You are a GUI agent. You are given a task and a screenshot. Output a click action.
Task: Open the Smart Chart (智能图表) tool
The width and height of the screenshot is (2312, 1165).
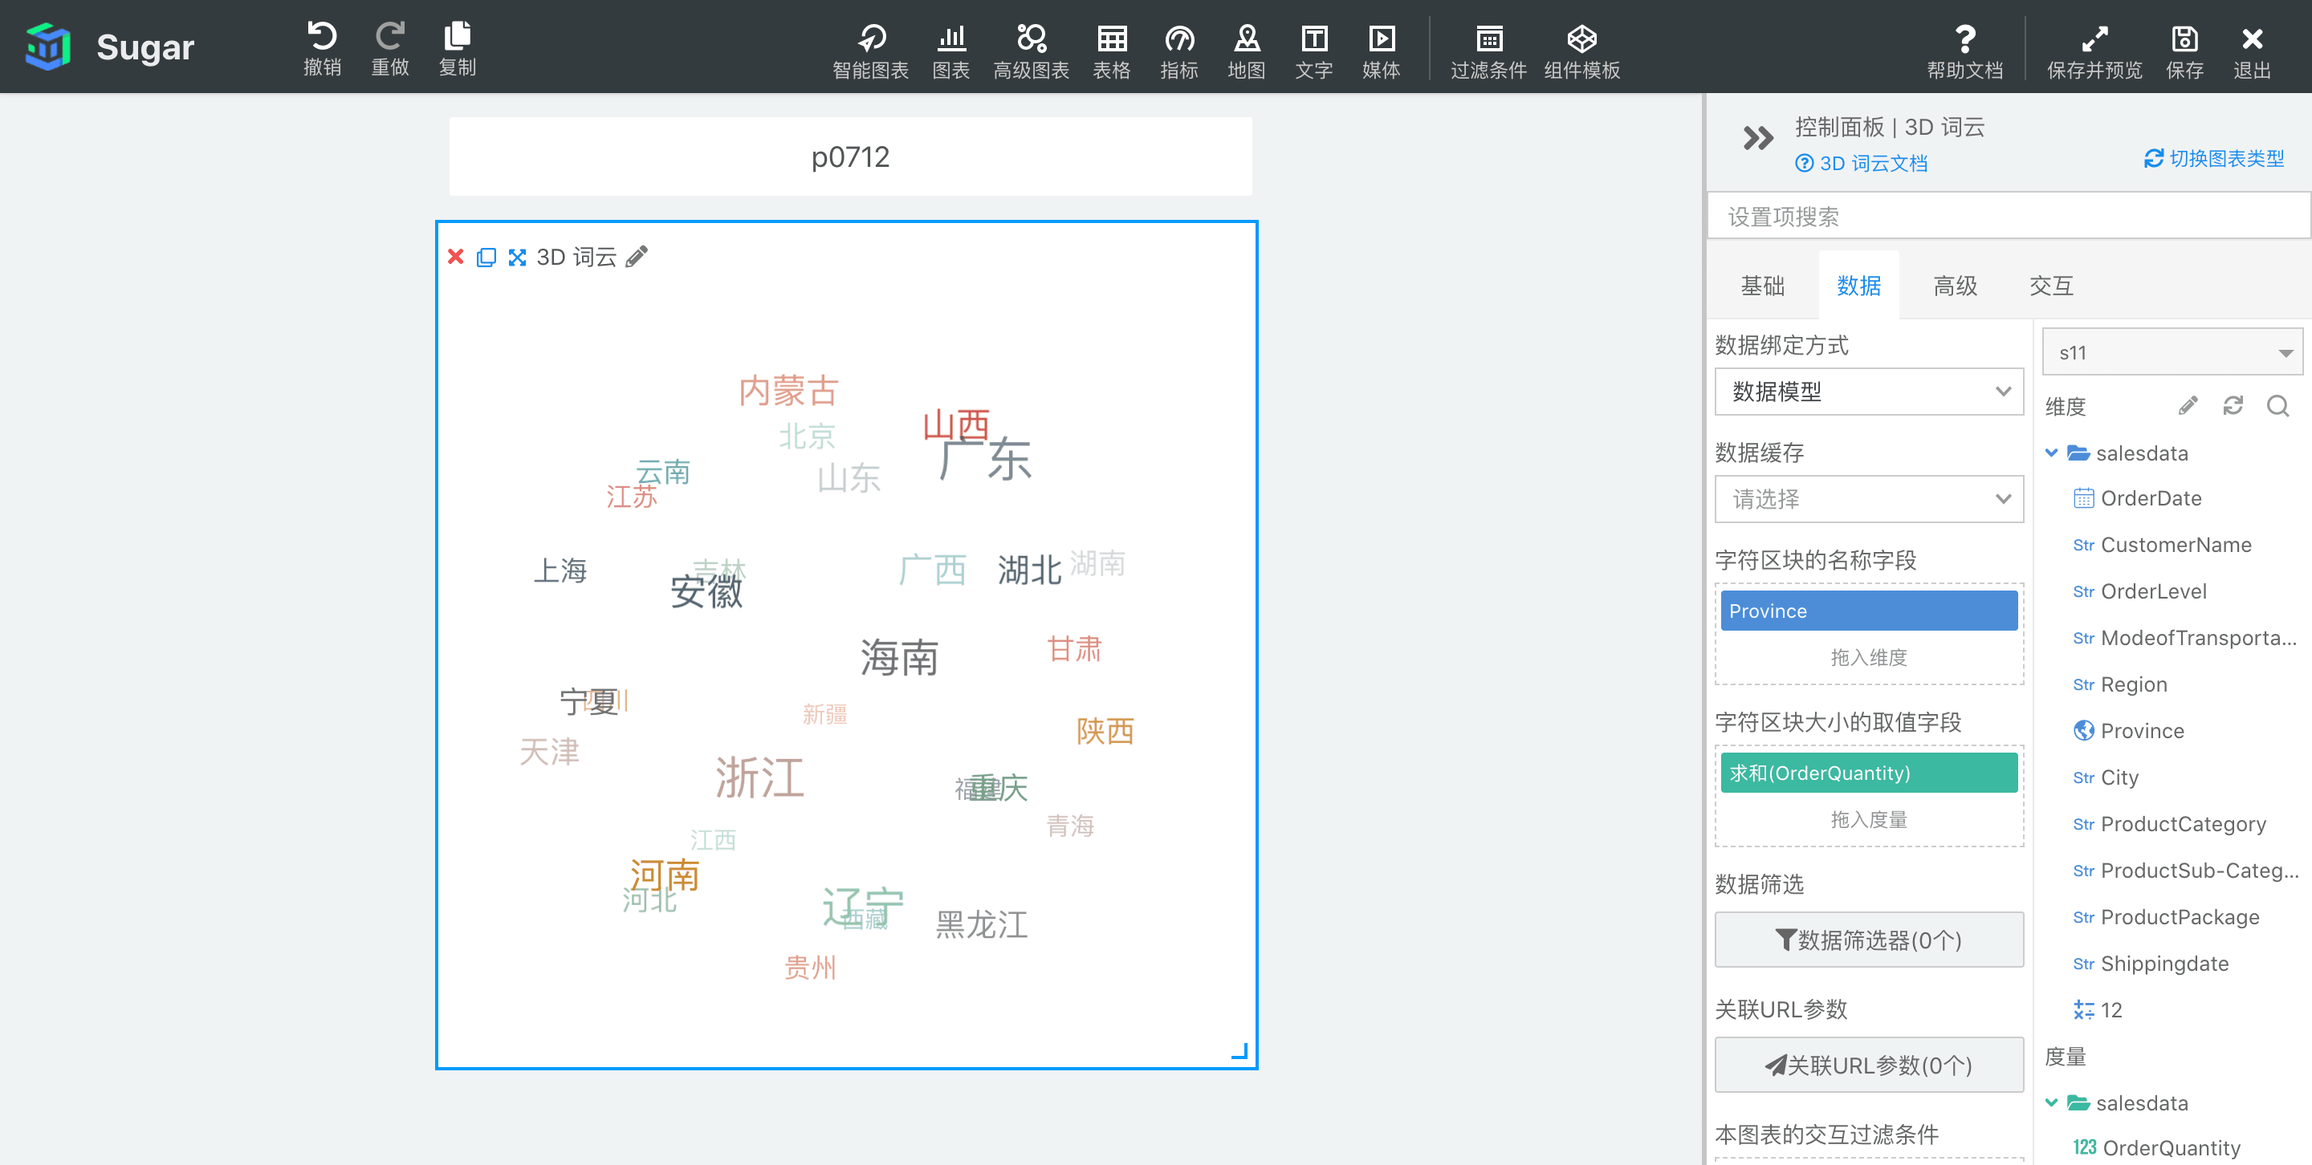pos(870,51)
